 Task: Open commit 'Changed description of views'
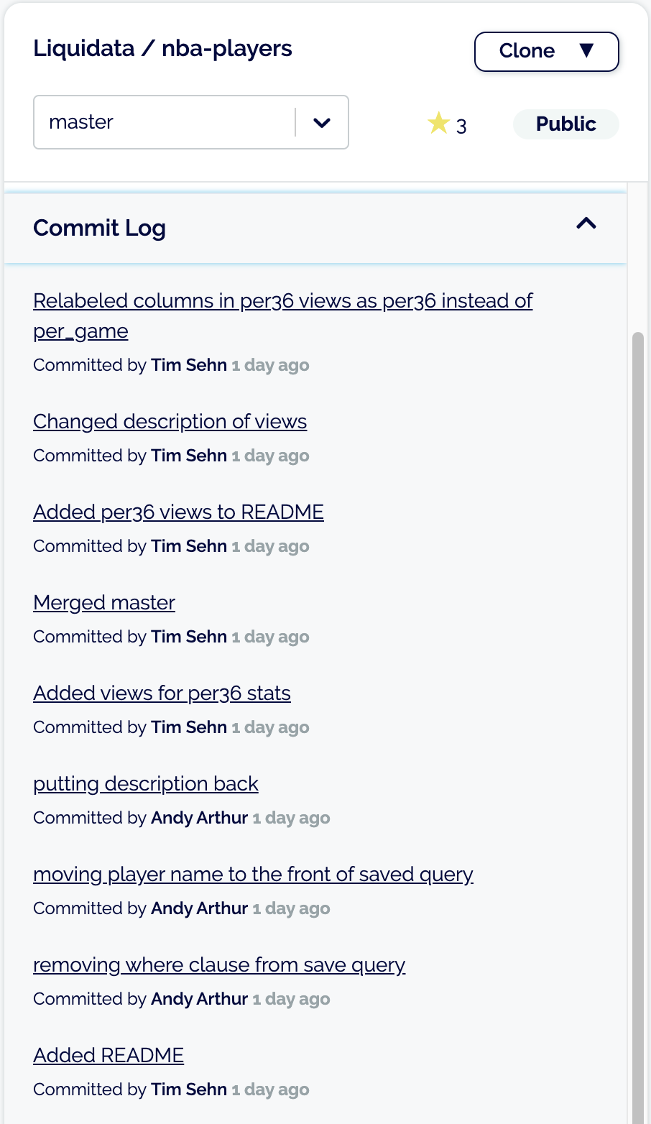(x=170, y=422)
